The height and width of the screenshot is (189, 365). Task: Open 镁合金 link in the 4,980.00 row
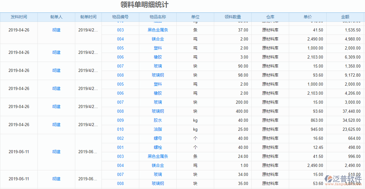158,39
